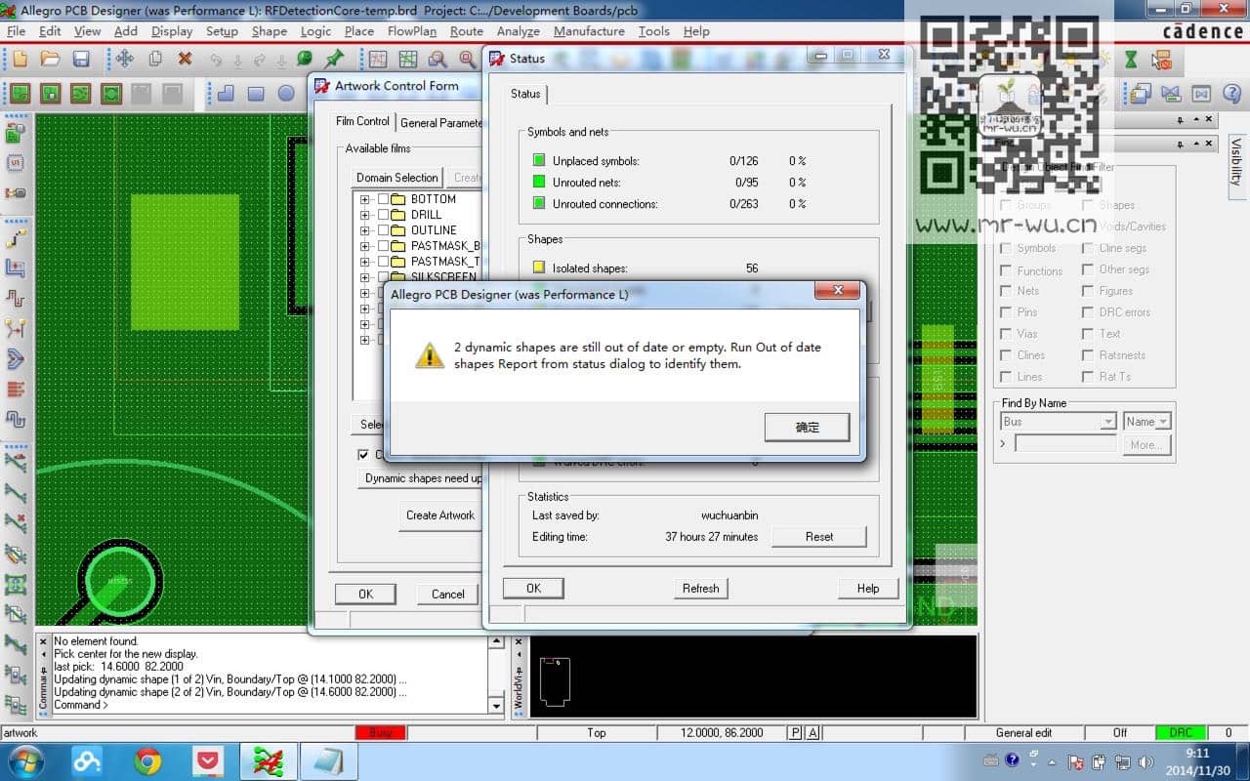Click Create Artwork button
The height and width of the screenshot is (781, 1250).
(440, 515)
